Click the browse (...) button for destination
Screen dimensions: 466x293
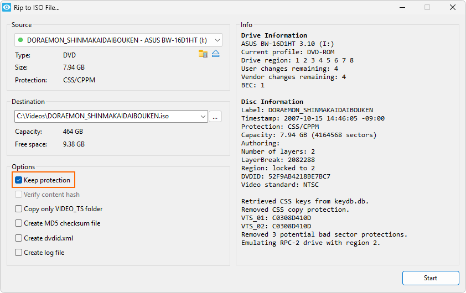215,116
